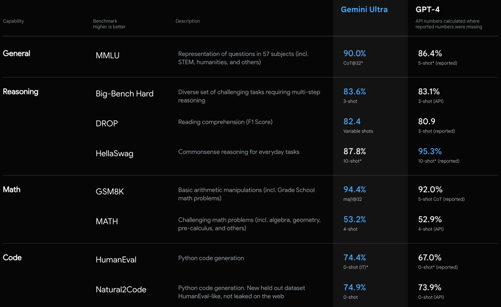Click the "83.6%" Big-Bench Hard score
Viewport: 501px width, 307px height.
(x=354, y=91)
